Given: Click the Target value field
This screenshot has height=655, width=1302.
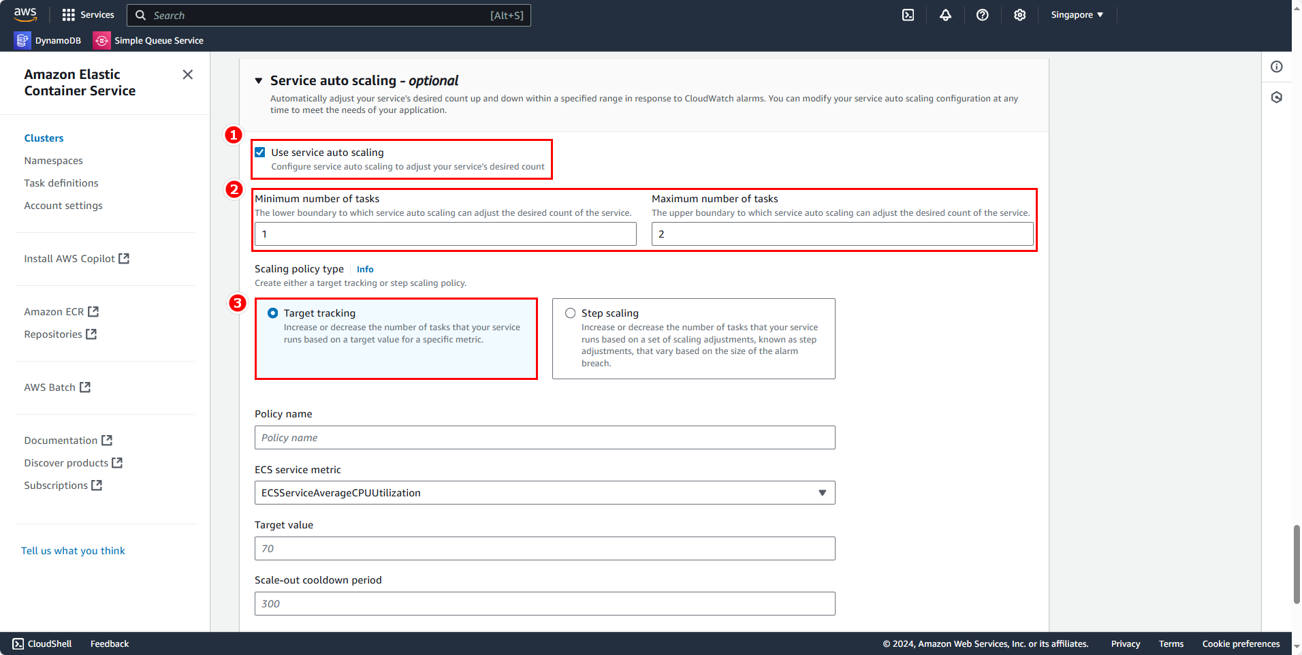Looking at the screenshot, I should [545, 549].
